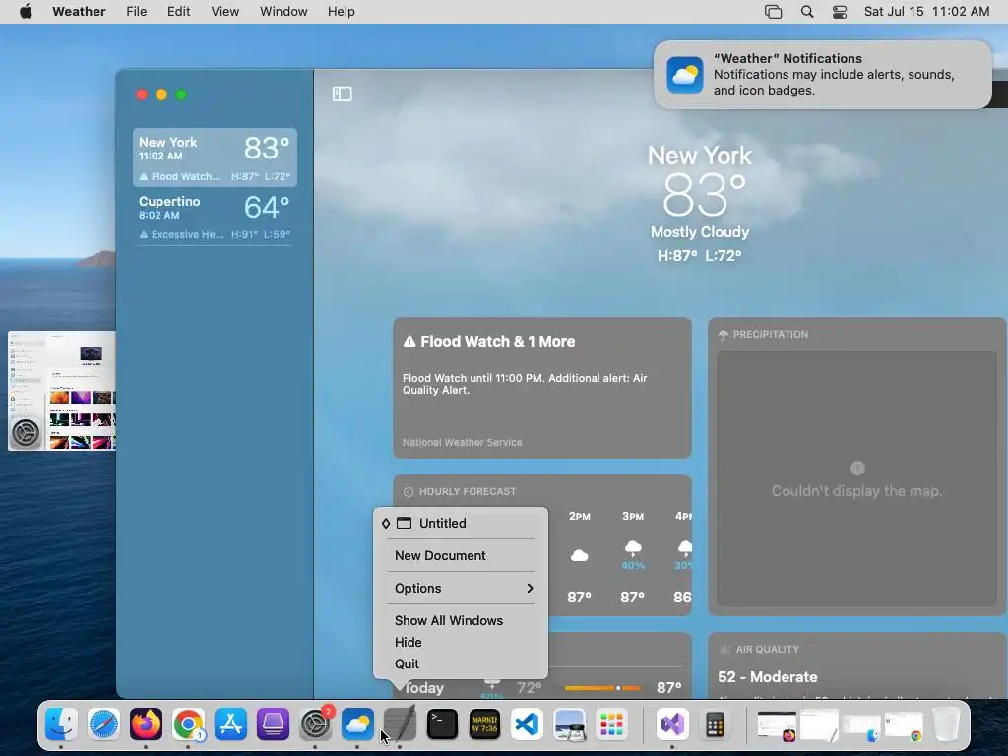The height and width of the screenshot is (756, 1008).
Task: Click the Flood Watch warning triangle icon
Action: pyautogui.click(x=409, y=342)
